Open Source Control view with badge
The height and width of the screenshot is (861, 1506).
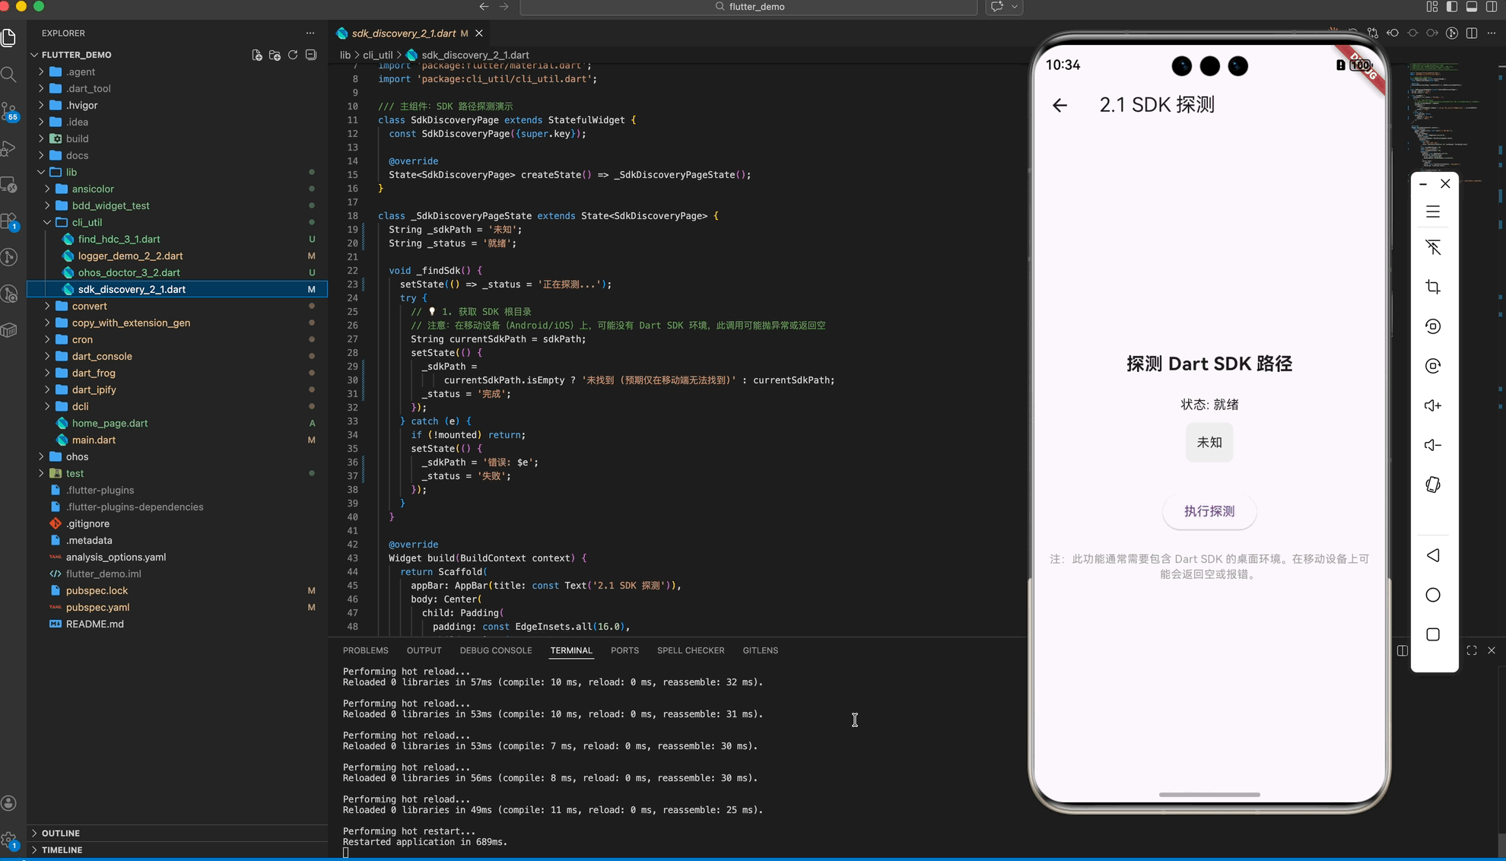click(9, 111)
